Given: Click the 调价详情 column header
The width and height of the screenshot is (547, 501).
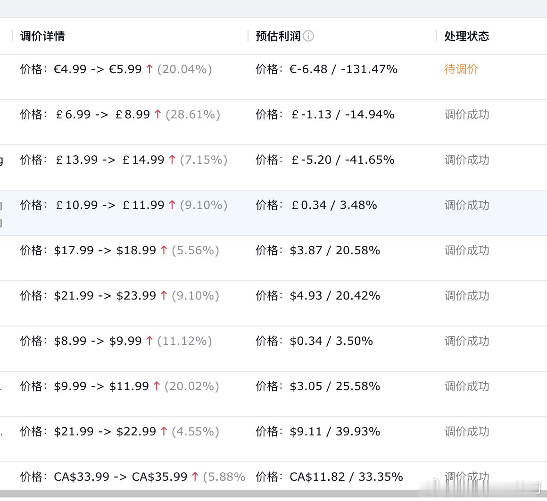Looking at the screenshot, I should point(41,36).
